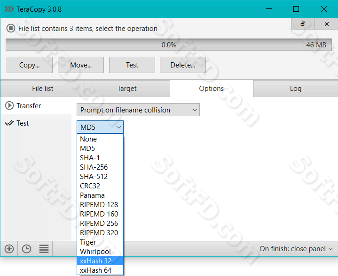Click the Delete... button
This screenshot has width=338, height=276.
[183, 65]
